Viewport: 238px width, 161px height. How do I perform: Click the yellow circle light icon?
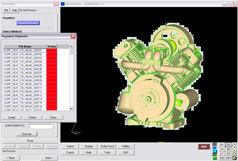[x=235, y=154]
